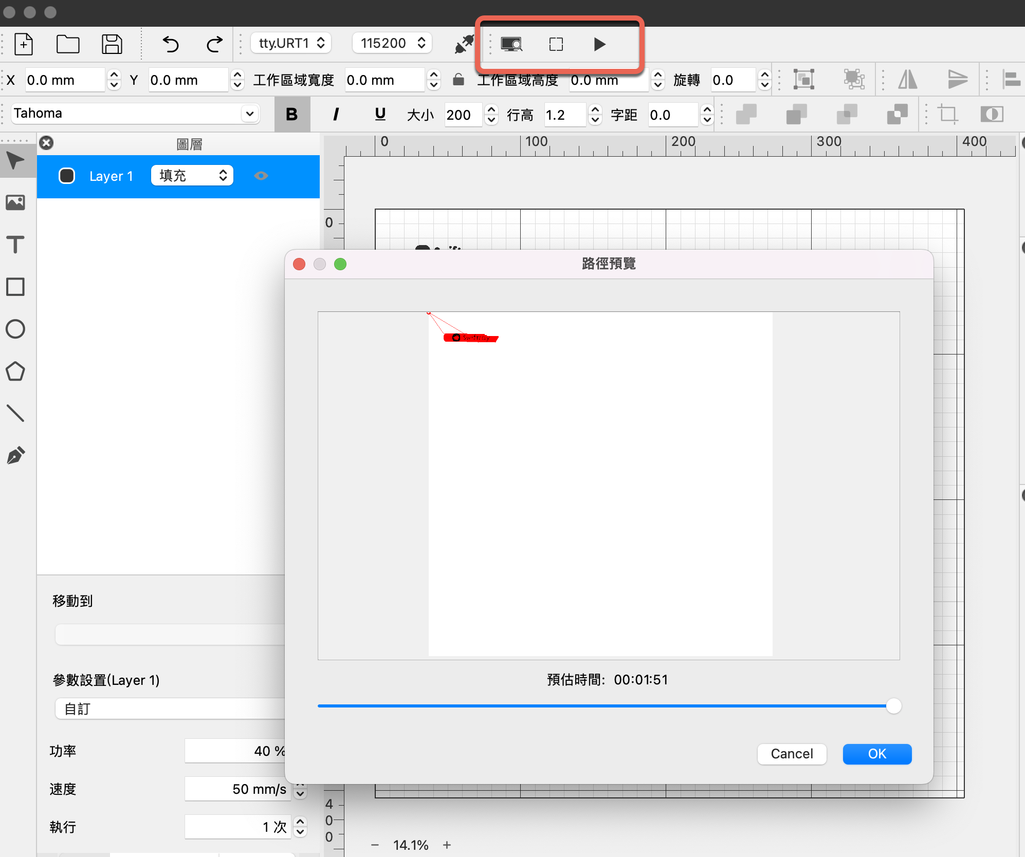
Task: Toggle the aspect ratio lock
Action: 459,80
